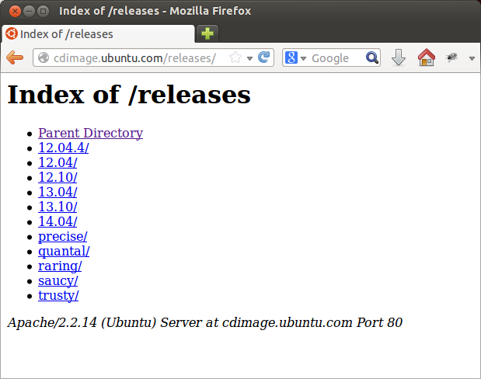This screenshot has height=379, width=481.
Task: Click the magnifier search button
Action: coord(371,57)
